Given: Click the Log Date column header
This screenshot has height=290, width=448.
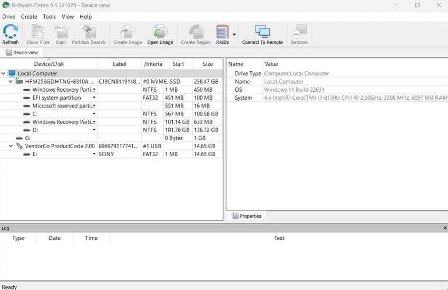Looking at the screenshot, I should tap(55, 238).
